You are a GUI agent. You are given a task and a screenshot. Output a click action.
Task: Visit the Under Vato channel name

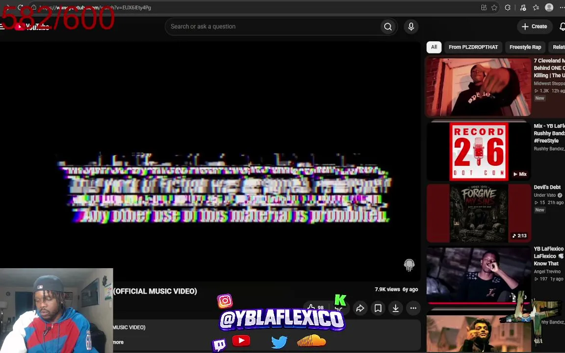(x=544, y=195)
